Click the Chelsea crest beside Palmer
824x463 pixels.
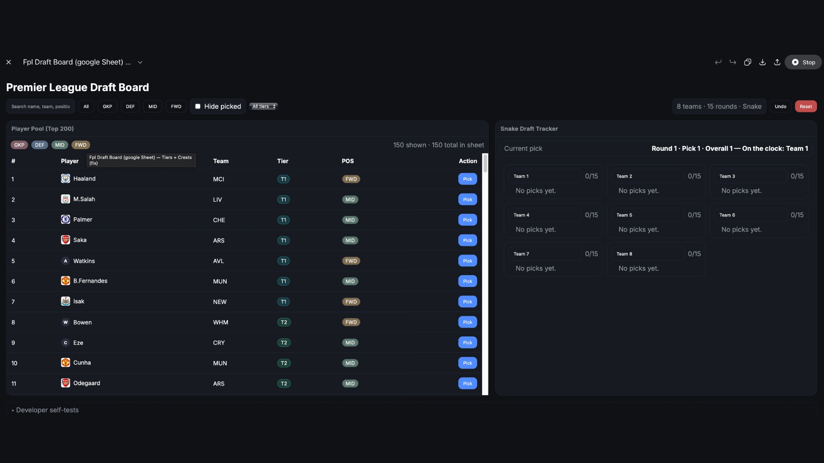(x=65, y=219)
